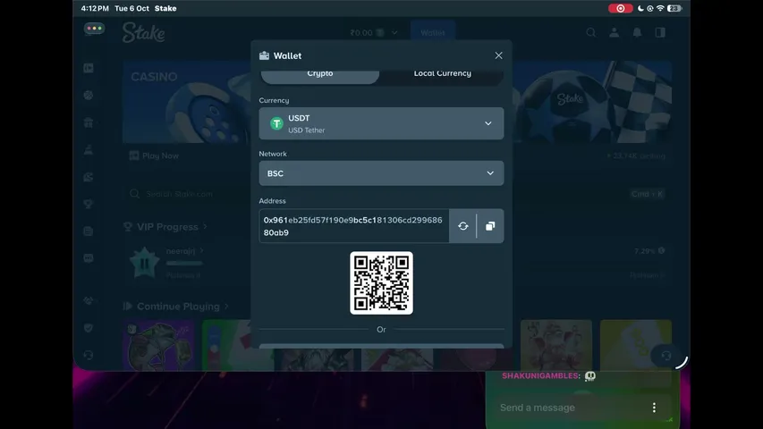Open the shield icon in sidebar
This screenshot has height=429, width=763.
[89, 328]
